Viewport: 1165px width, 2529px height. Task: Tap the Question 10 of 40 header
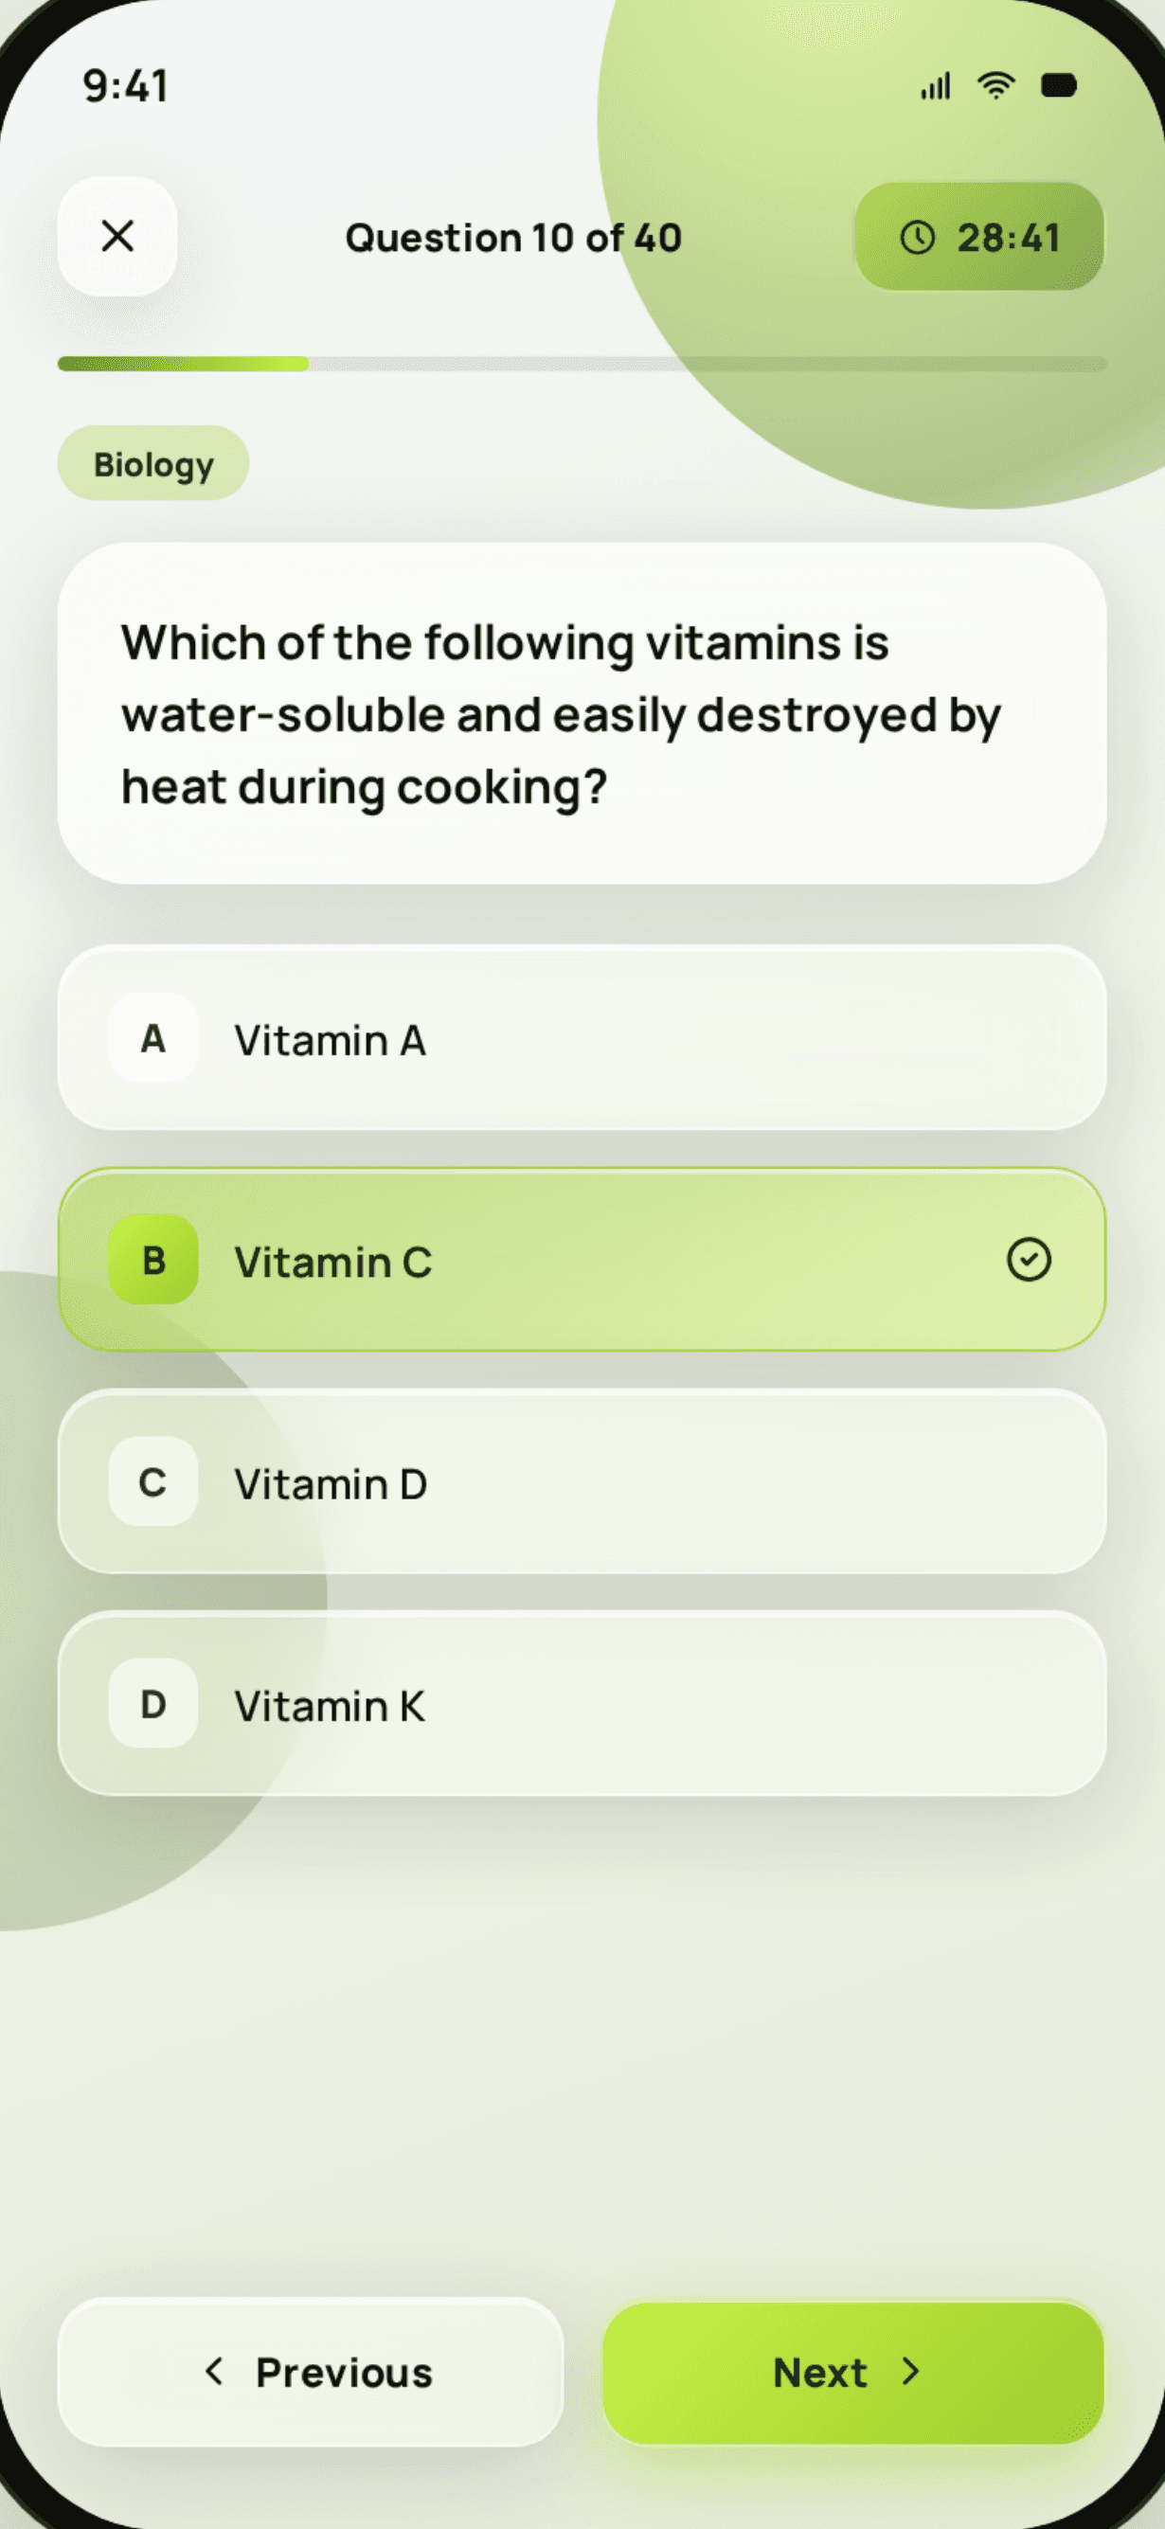pos(513,238)
